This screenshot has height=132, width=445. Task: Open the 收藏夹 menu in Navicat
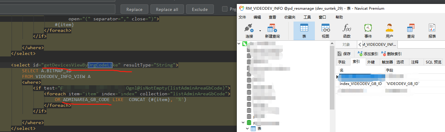point(290,17)
